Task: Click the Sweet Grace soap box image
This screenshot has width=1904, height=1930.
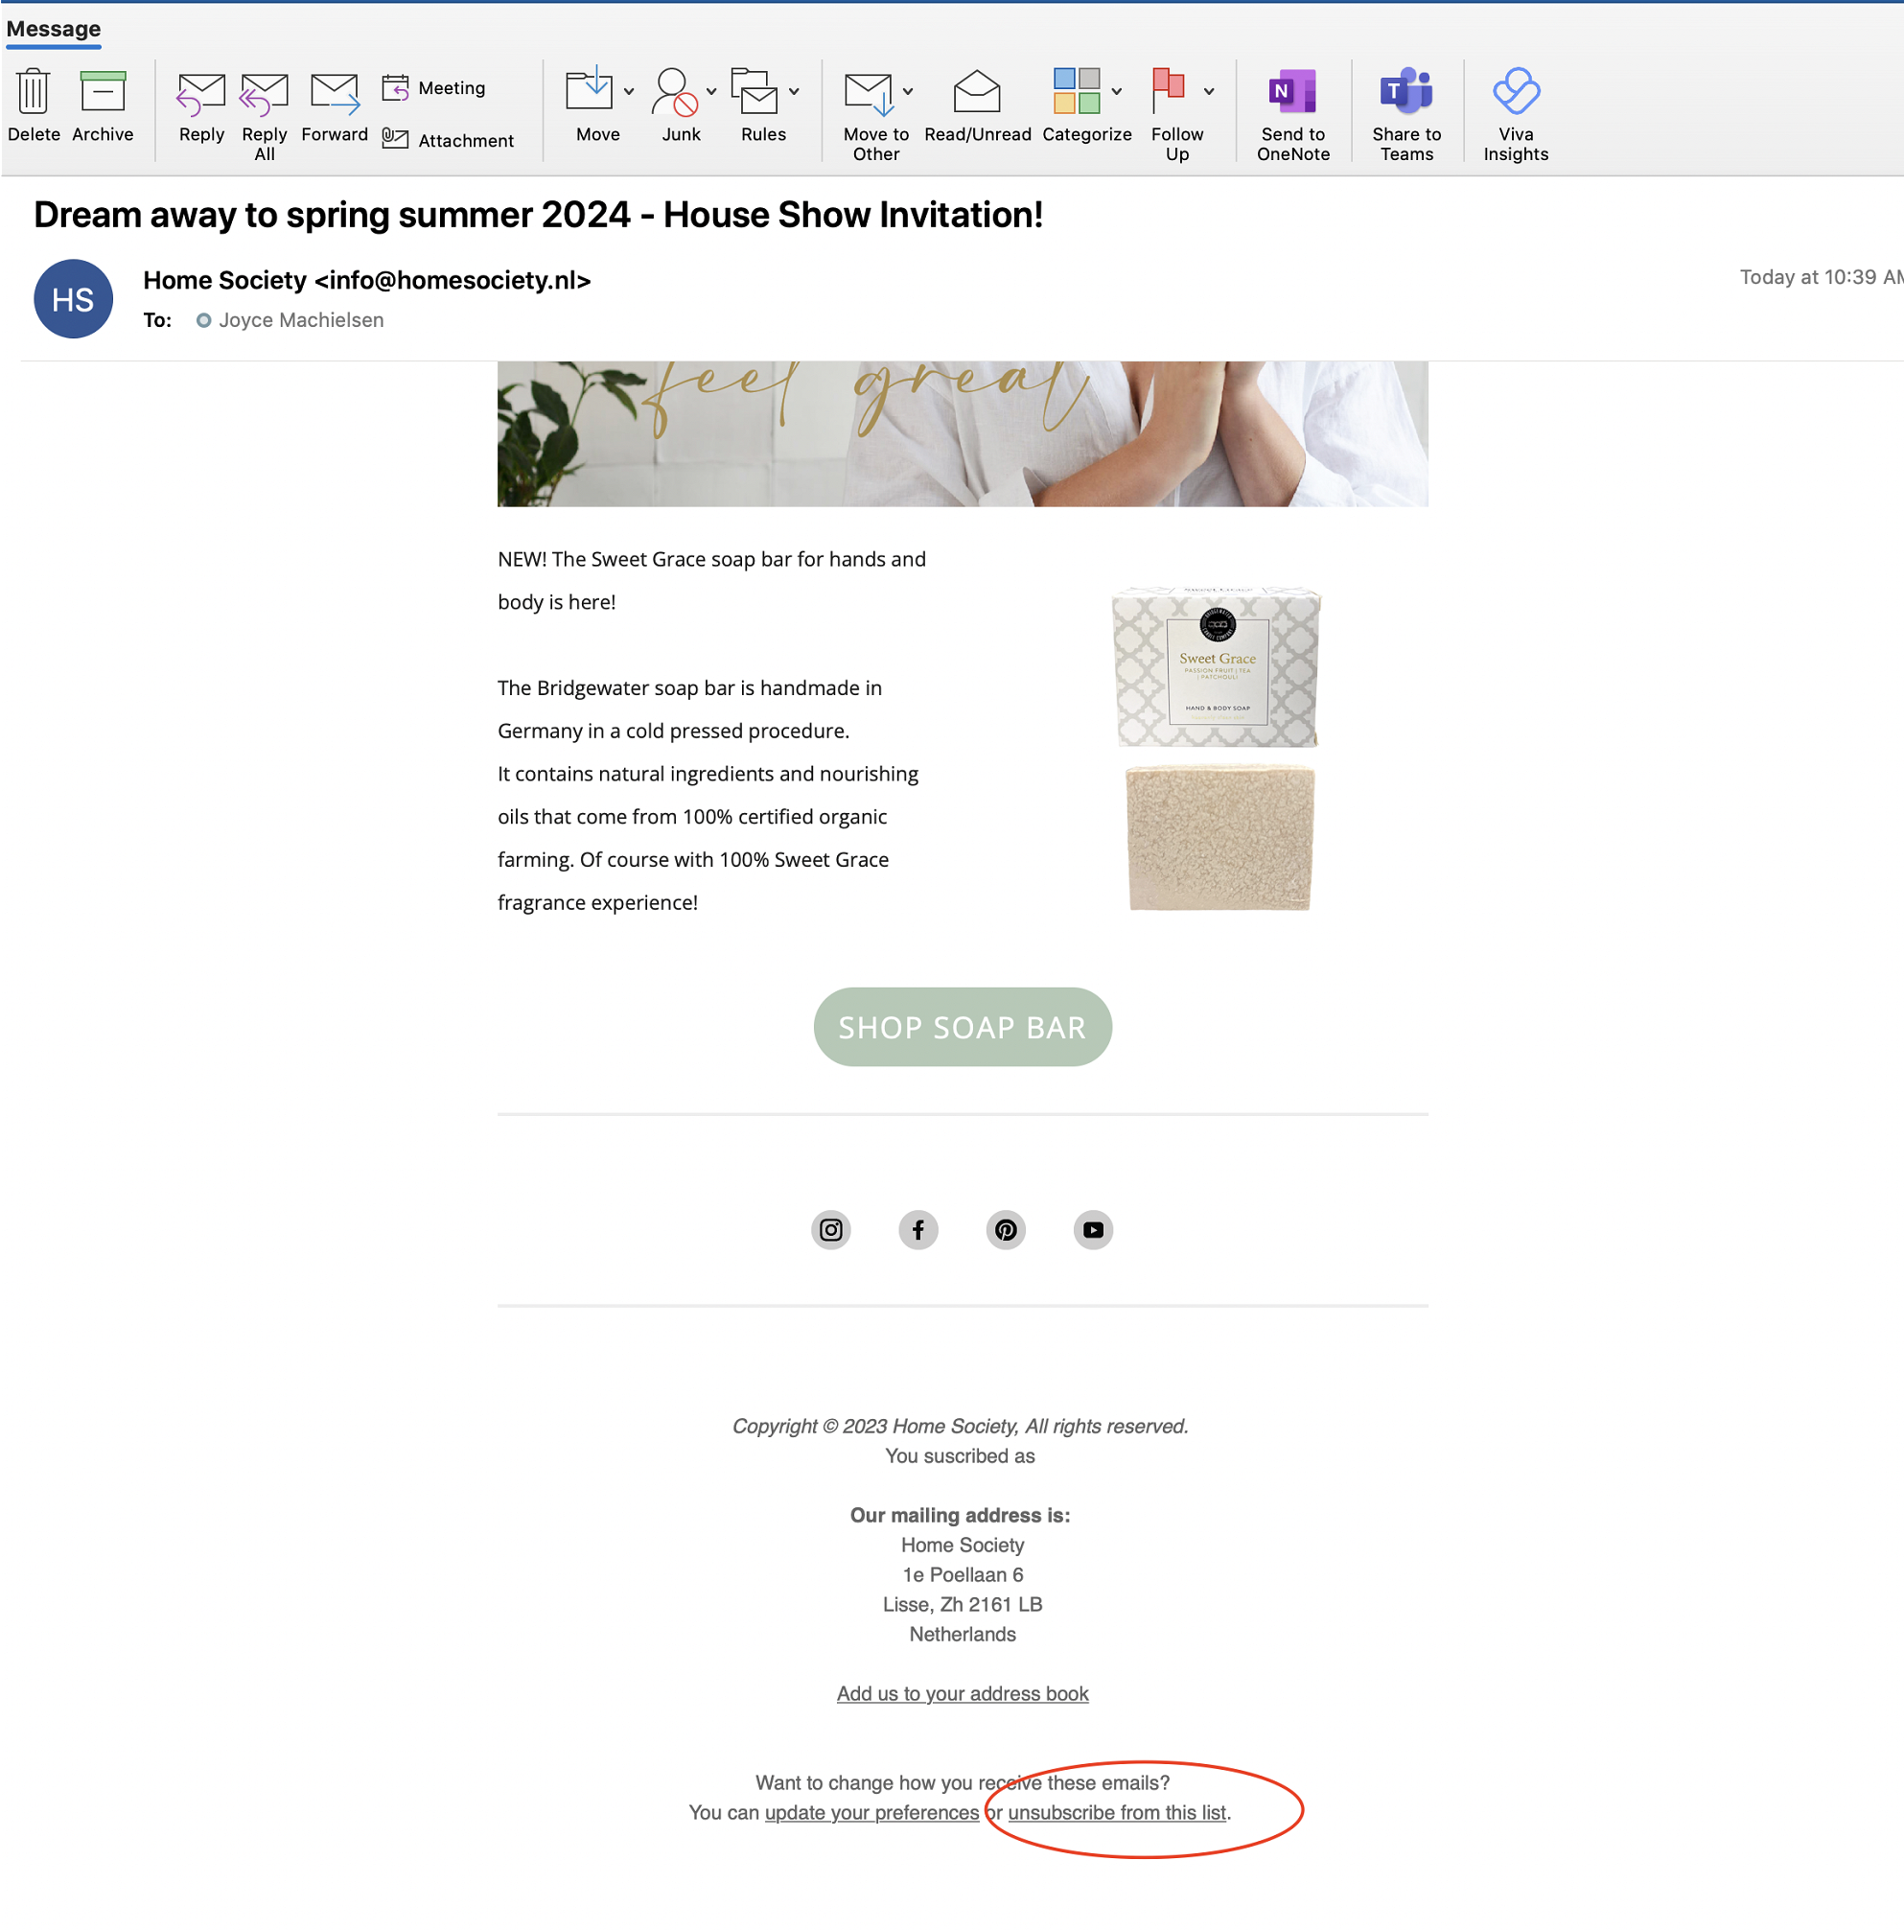Action: (1216, 667)
